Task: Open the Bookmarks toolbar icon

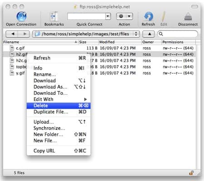Action: tap(54, 16)
